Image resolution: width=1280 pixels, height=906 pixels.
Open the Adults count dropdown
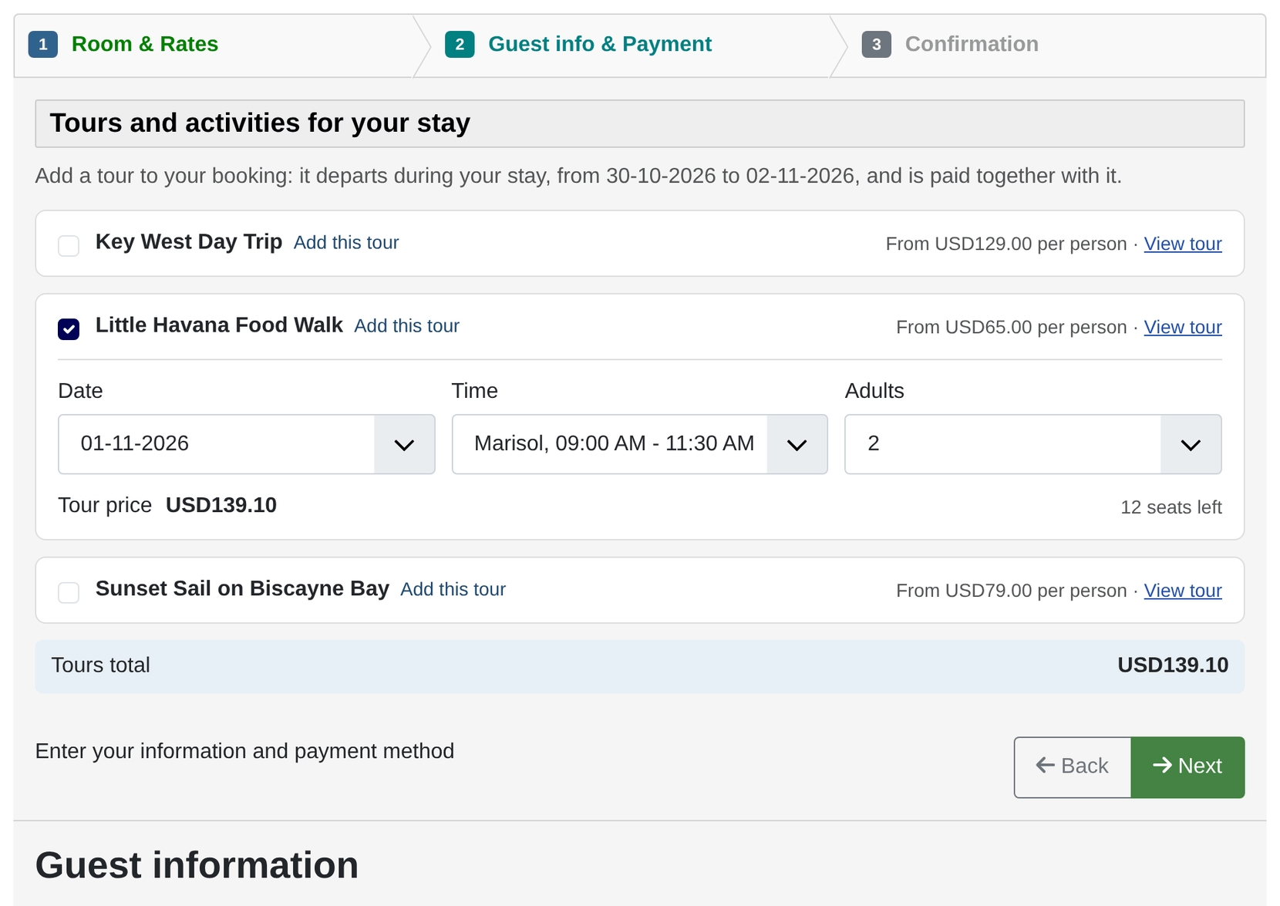1033,444
